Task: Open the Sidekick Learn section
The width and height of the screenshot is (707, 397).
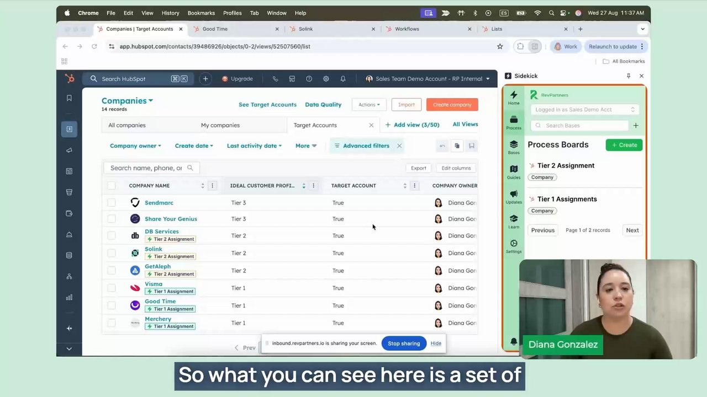Action: pos(514,222)
